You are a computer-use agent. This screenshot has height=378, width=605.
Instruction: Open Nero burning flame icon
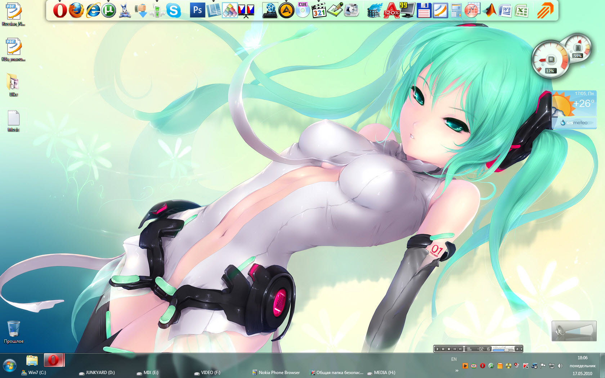tap(375, 11)
